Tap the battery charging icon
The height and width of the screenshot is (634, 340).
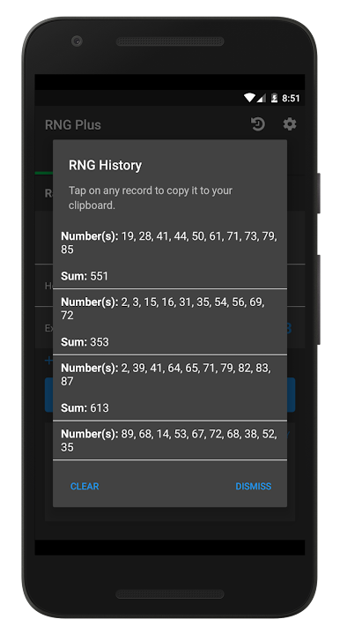point(274,98)
